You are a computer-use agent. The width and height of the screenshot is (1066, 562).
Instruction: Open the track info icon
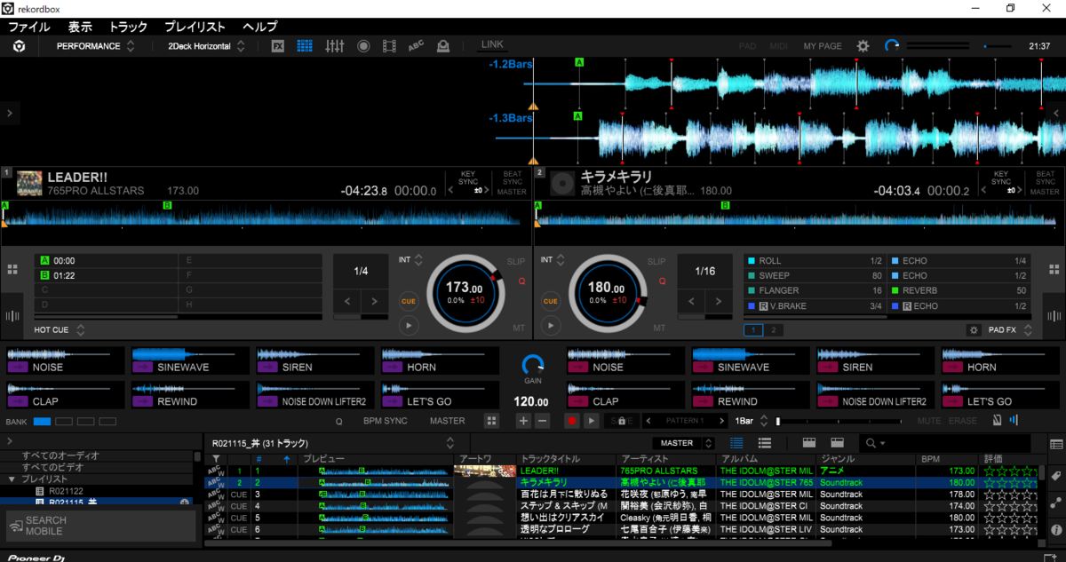[1056, 532]
